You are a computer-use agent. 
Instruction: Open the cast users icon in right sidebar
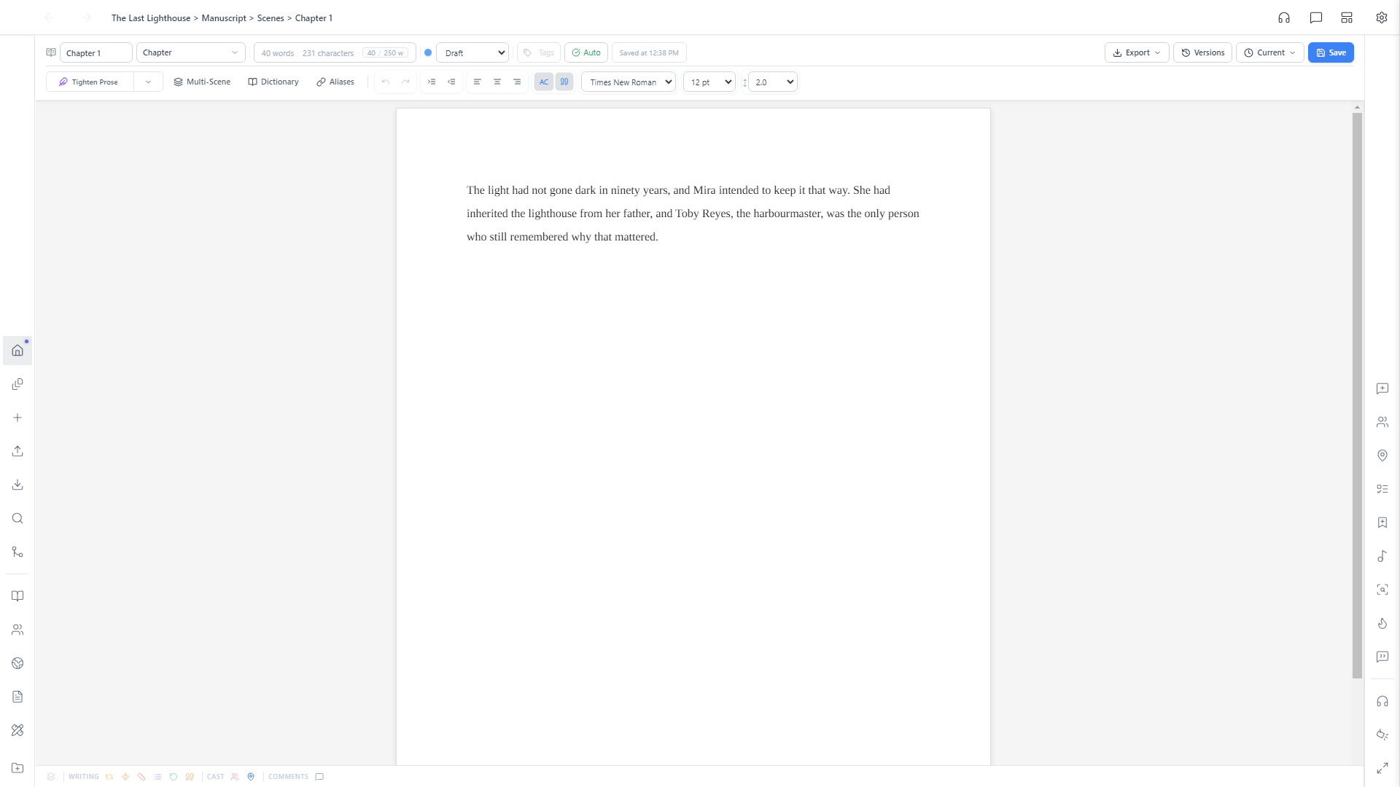pyautogui.click(x=1382, y=422)
